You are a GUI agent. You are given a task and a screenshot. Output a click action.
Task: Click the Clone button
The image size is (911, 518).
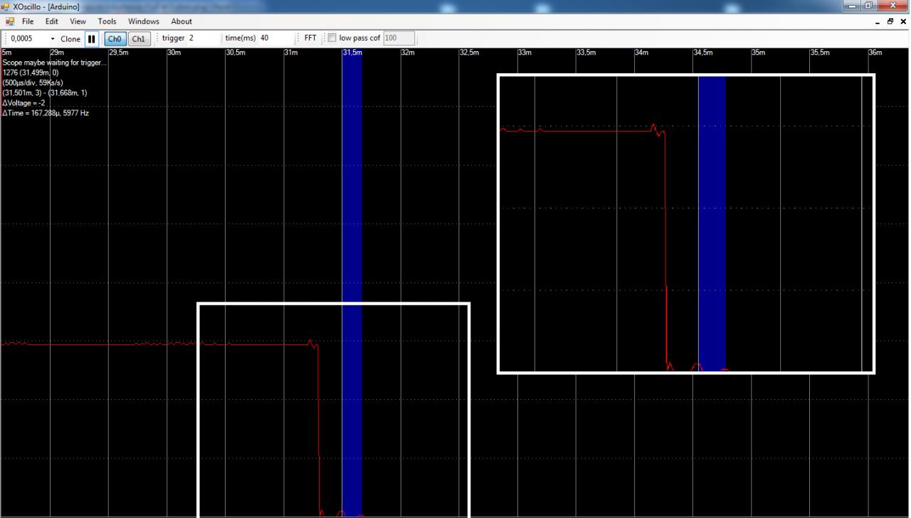(70, 38)
